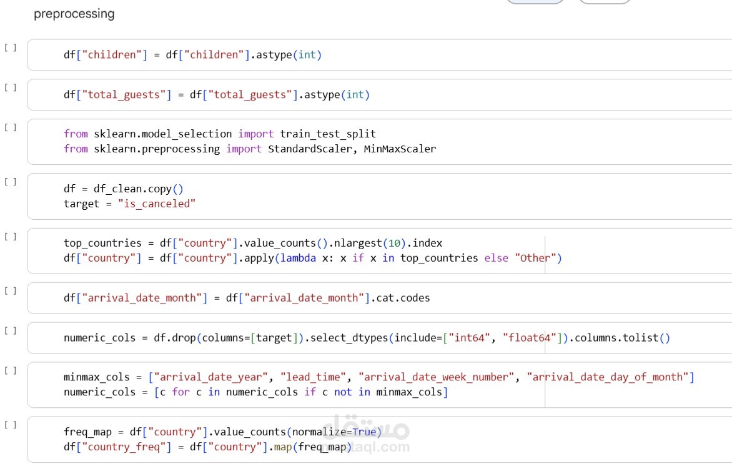Click the df["country_freq"] map line
This screenshot has width=732, height=464.
pyautogui.click(x=207, y=447)
